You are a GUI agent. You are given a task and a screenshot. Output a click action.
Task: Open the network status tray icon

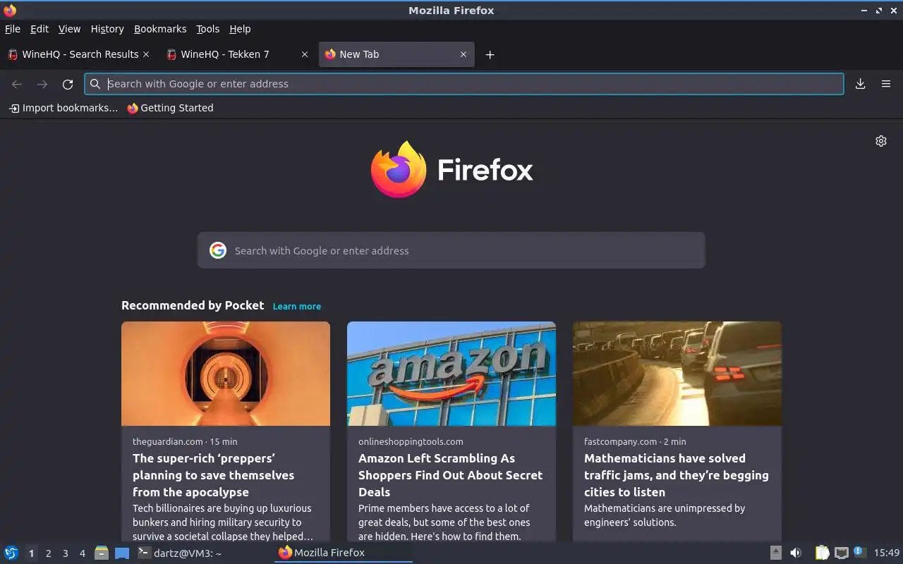coord(841,553)
